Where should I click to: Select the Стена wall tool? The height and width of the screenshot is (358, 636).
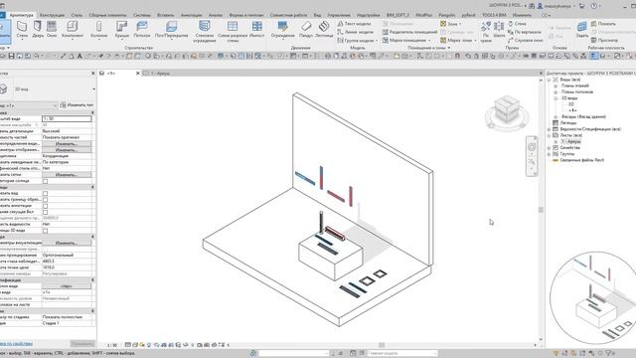click(22, 29)
